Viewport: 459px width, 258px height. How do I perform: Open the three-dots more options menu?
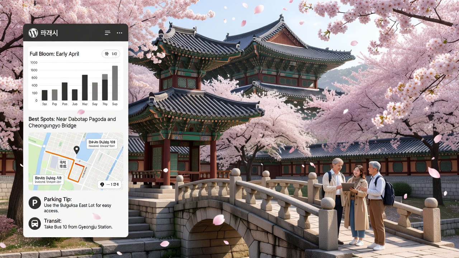[119, 33]
